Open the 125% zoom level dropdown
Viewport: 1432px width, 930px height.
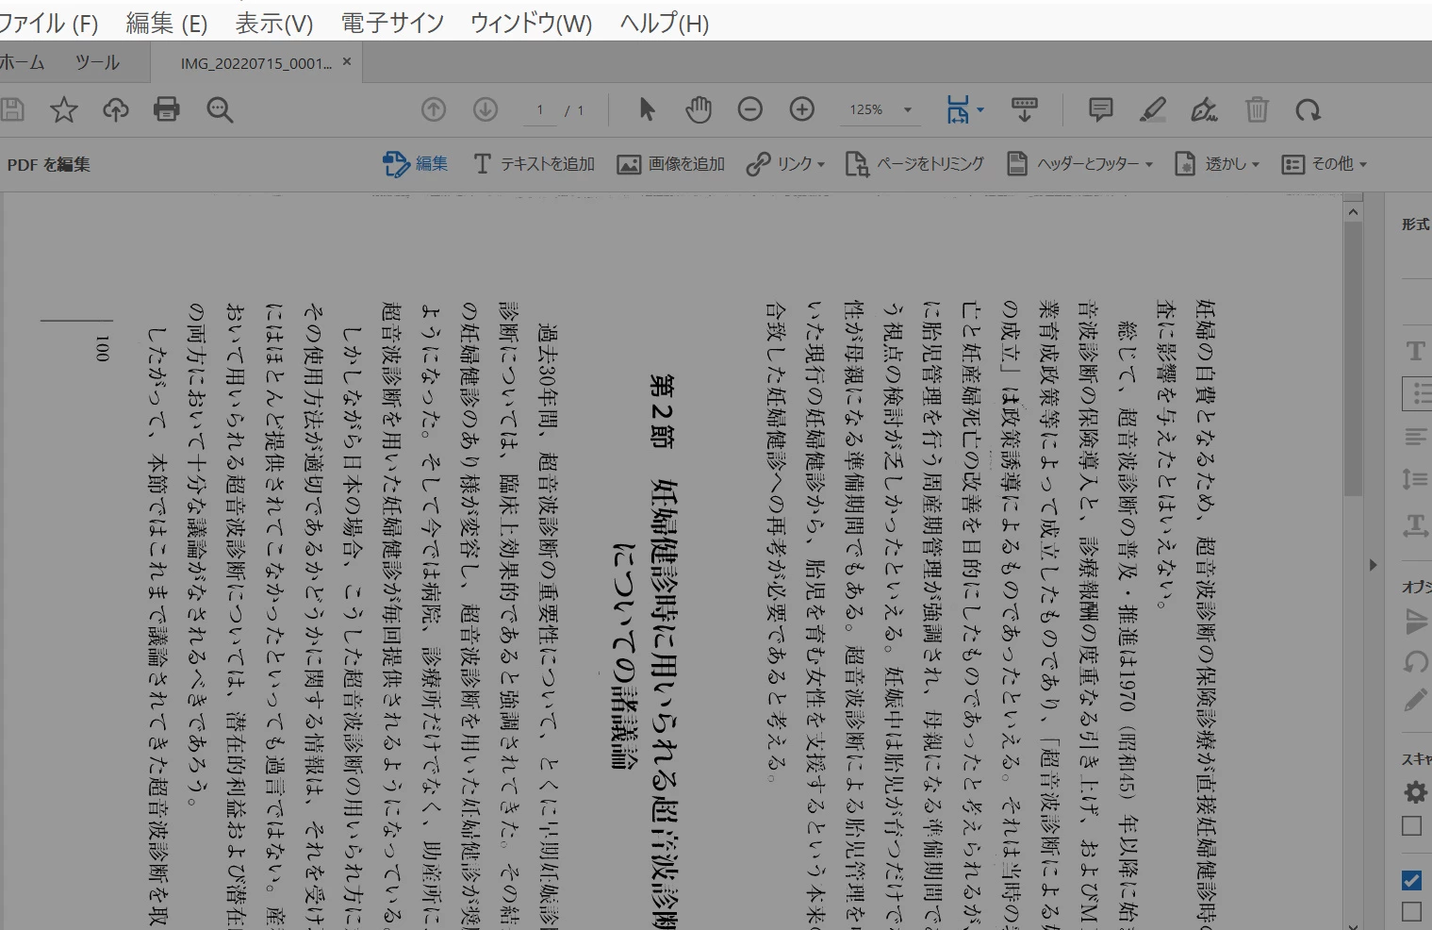click(x=908, y=109)
